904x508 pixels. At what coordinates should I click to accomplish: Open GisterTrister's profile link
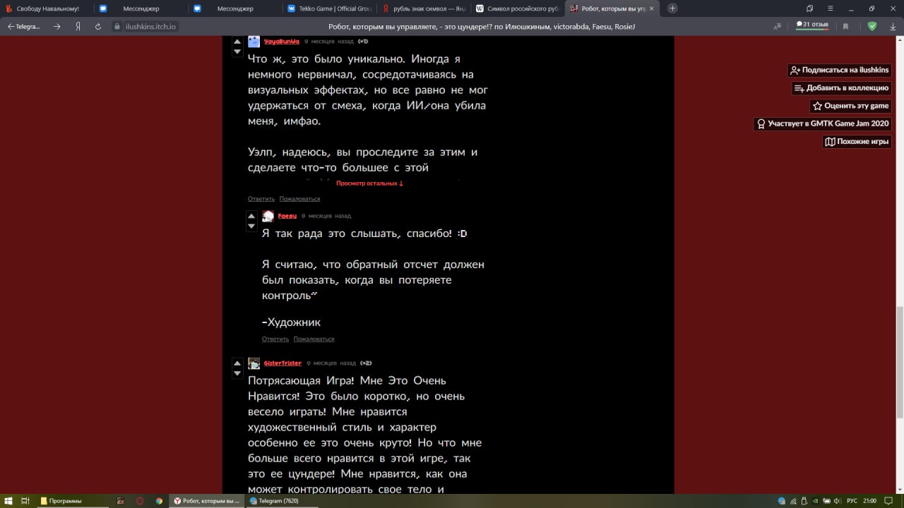[x=282, y=363]
